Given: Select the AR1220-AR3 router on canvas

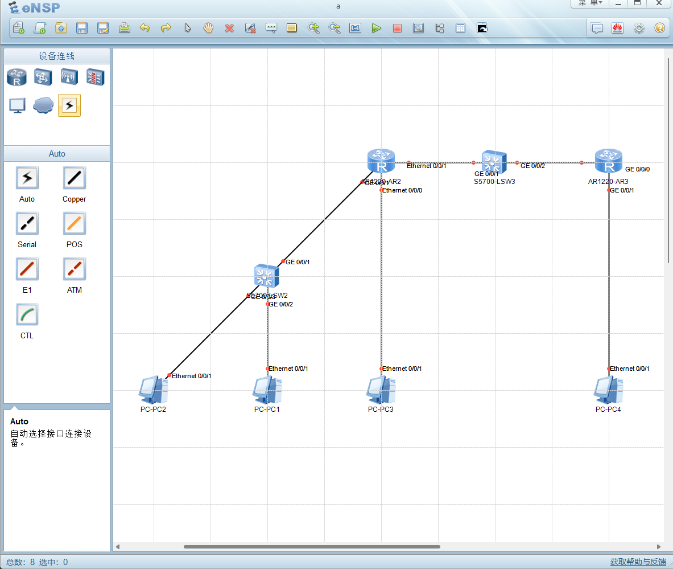Looking at the screenshot, I should point(609,161).
